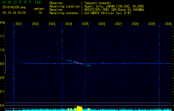Viewport: 174px width, 111px height.
Task: Click the 2321 time marker label
Action: pyautogui.click(x=19, y=24)
